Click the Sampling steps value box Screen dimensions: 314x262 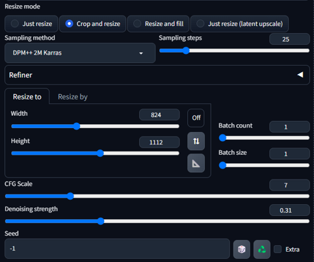point(289,39)
